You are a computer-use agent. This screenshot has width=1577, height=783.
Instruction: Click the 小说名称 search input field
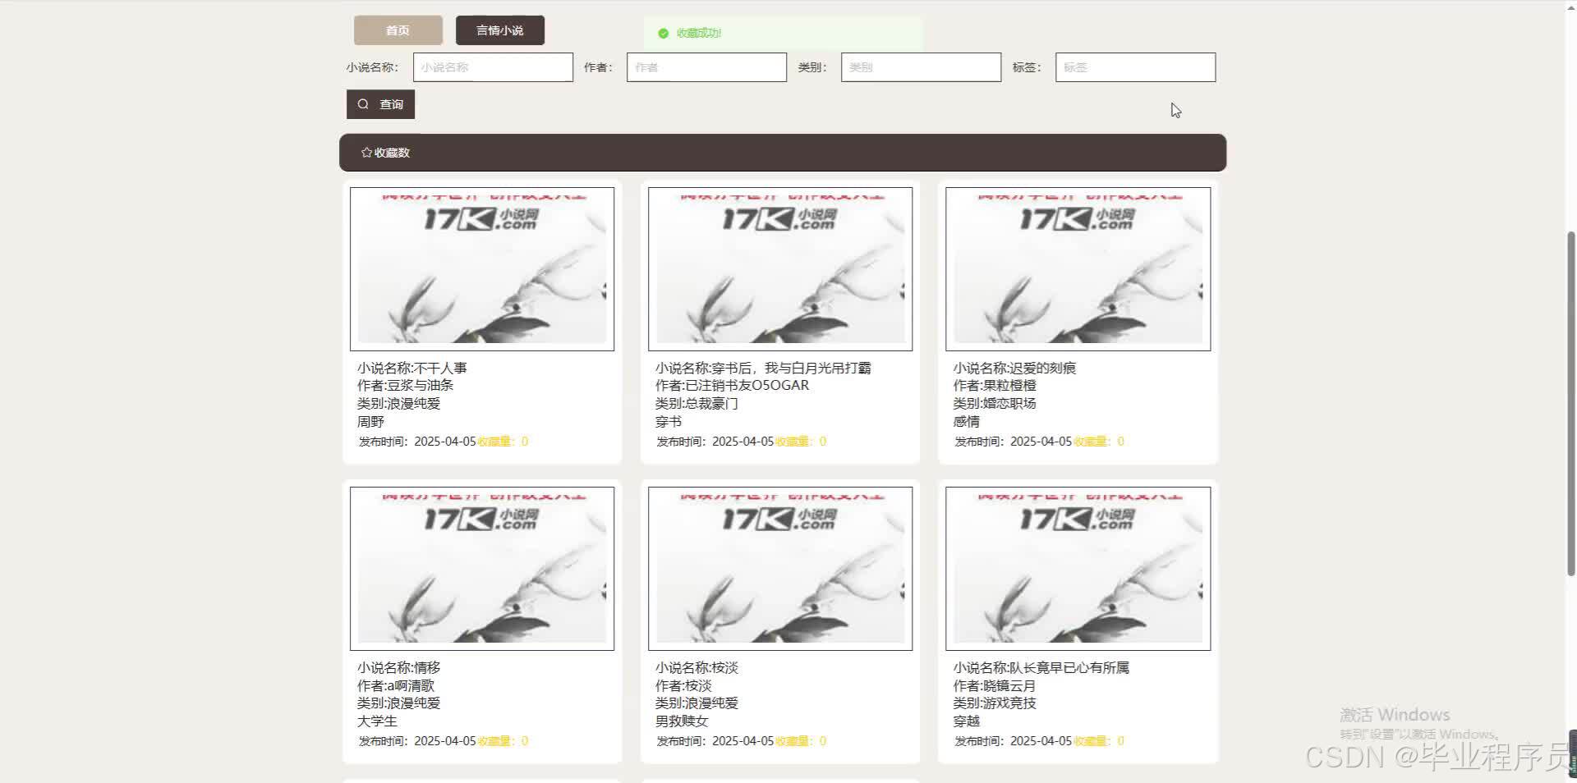point(491,66)
